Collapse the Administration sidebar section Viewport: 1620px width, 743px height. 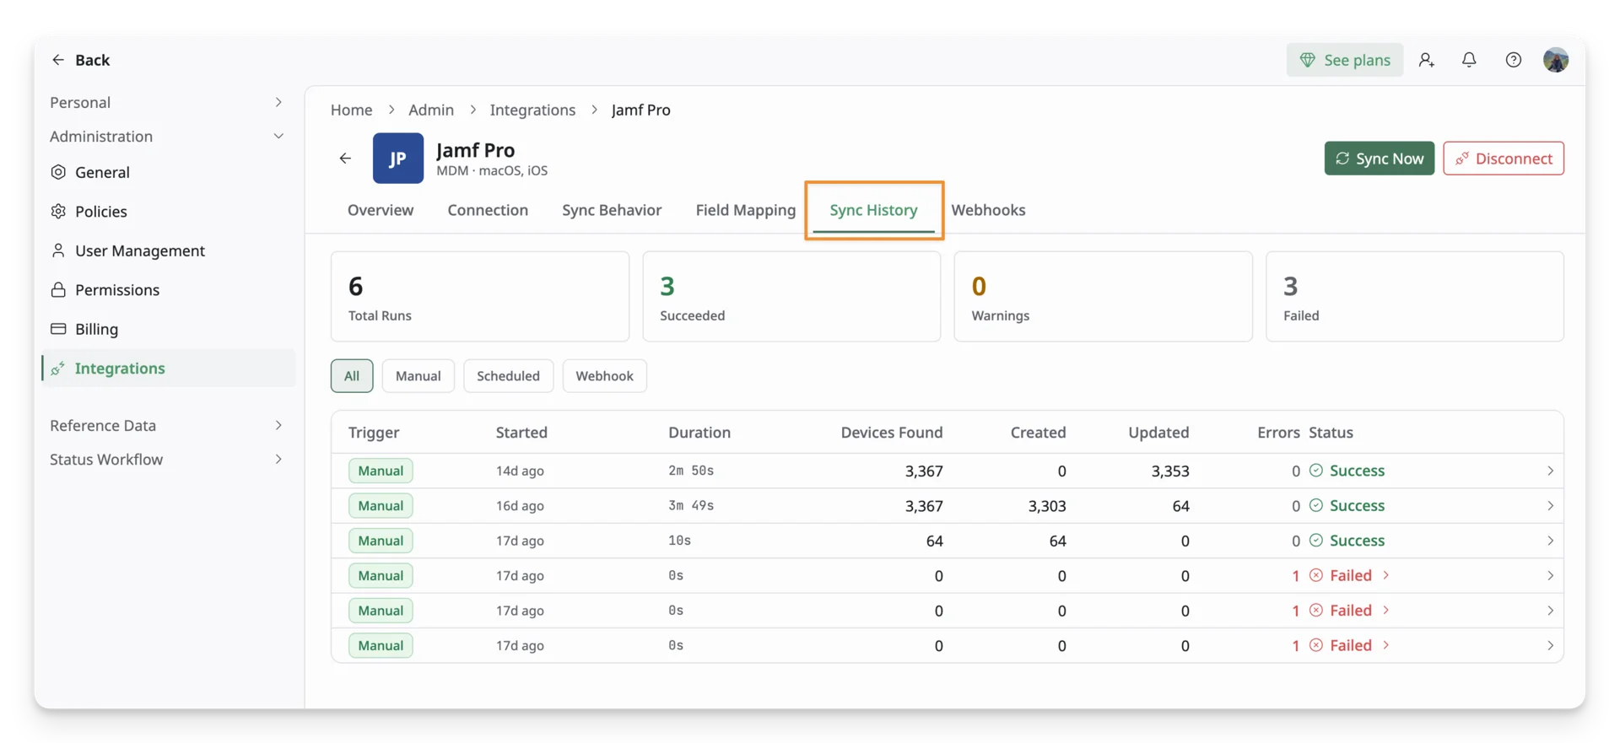(167, 137)
